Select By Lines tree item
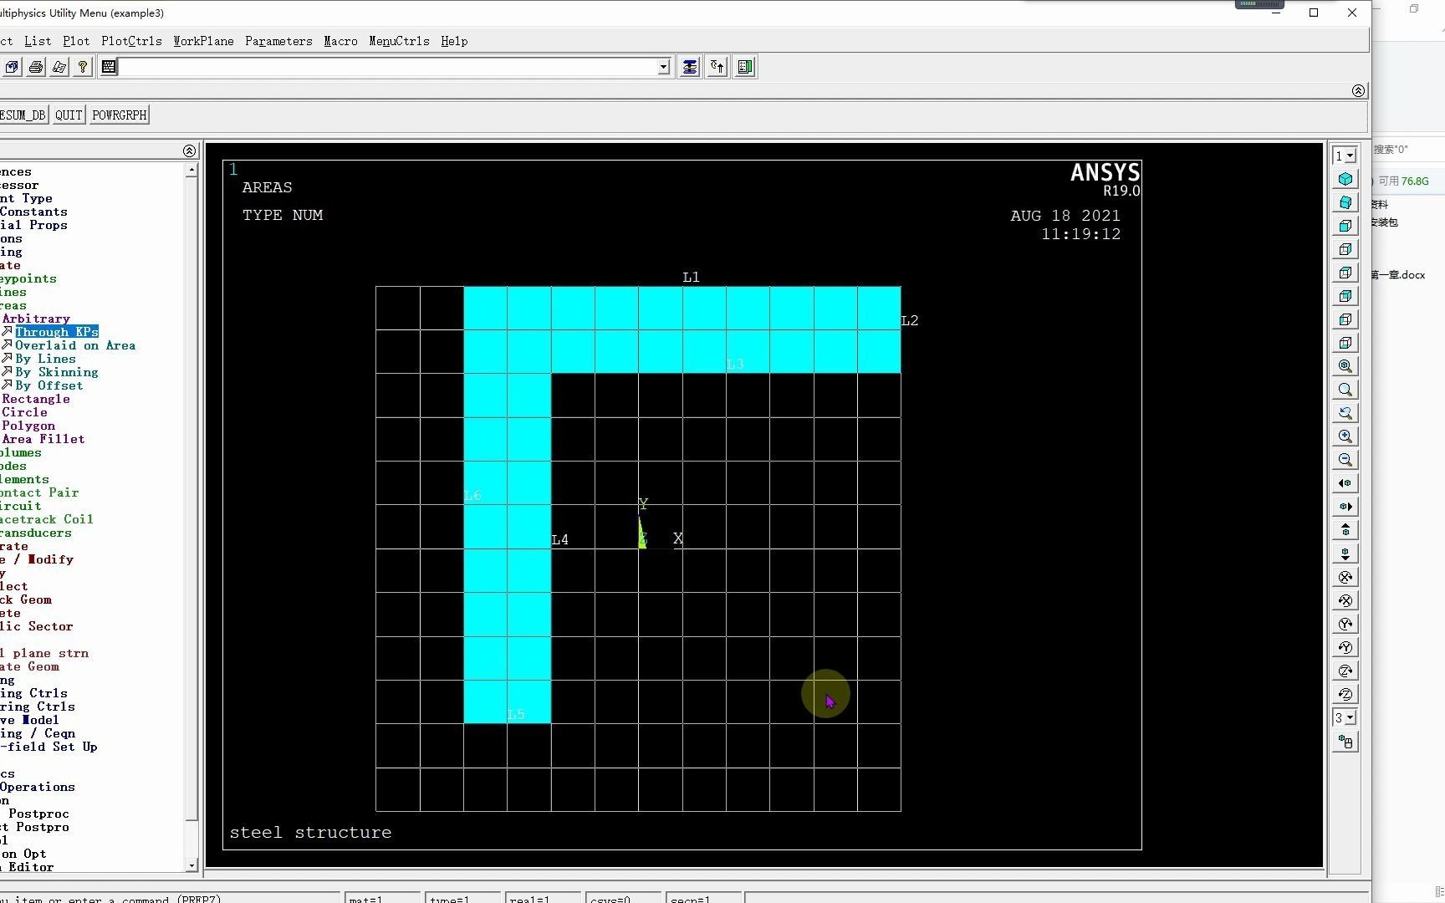Viewport: 1445px width, 903px height. [x=45, y=359]
